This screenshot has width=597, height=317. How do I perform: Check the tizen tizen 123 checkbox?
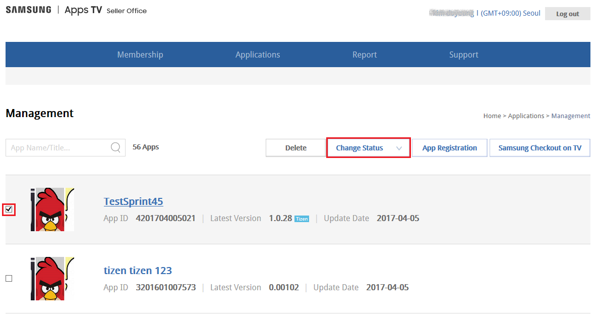9,279
